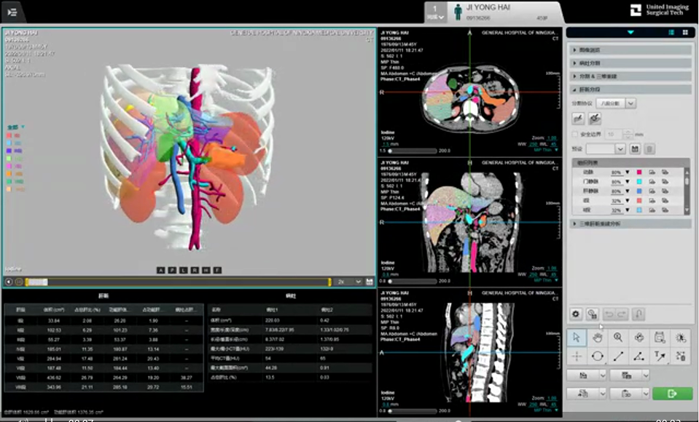Click the magenta color swatch in organ list
Viewport: 699px width, 422px height.
pyautogui.click(x=639, y=172)
